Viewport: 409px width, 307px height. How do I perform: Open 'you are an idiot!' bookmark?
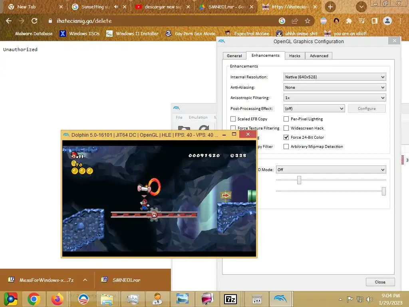coord(345,34)
